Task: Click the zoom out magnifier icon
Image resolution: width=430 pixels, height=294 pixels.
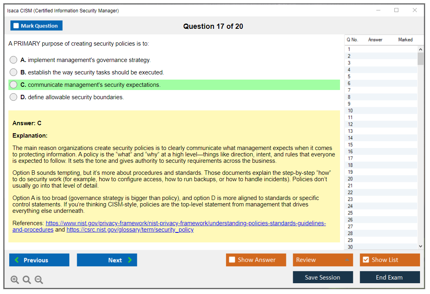Action: tap(39, 280)
